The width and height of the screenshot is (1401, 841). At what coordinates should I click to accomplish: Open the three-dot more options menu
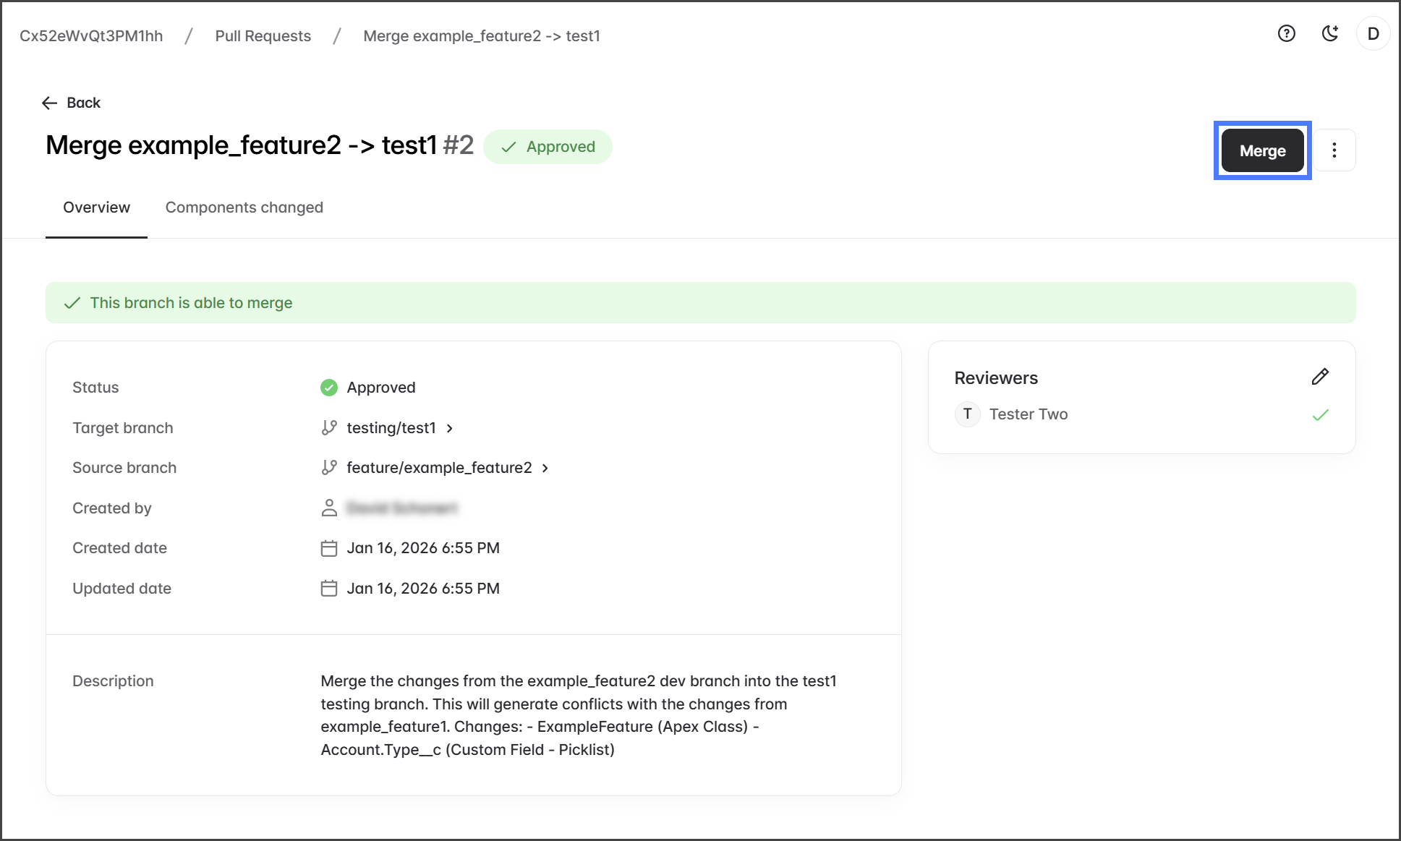1334,150
